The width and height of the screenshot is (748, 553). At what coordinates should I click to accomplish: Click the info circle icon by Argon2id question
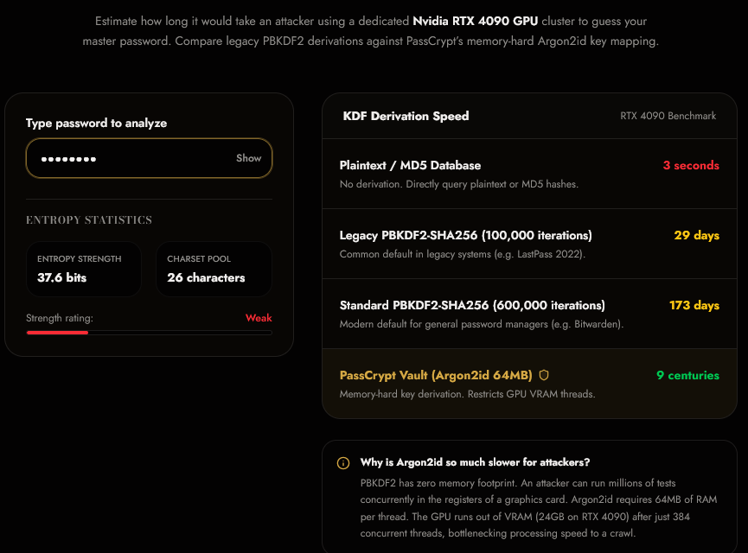click(343, 463)
